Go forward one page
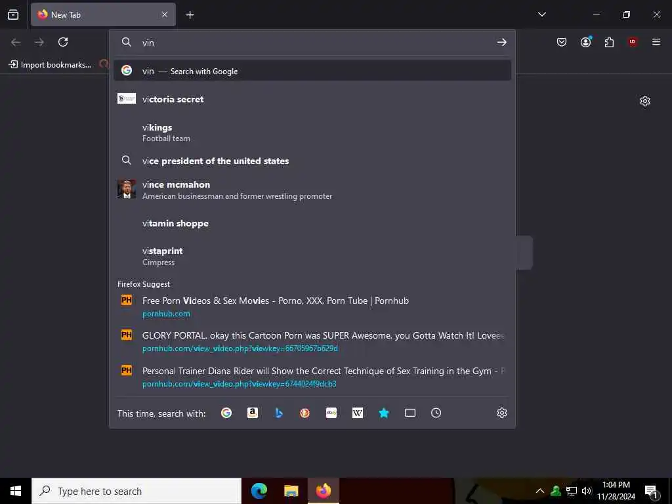 tap(39, 42)
